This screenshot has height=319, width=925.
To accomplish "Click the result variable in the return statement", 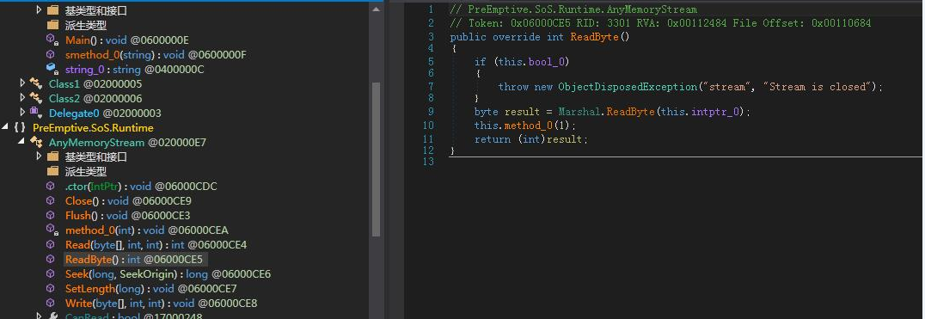I will [565, 139].
